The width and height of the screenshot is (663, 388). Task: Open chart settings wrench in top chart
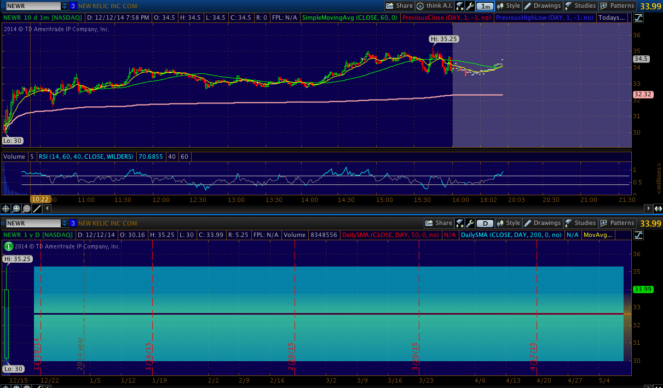point(470,6)
